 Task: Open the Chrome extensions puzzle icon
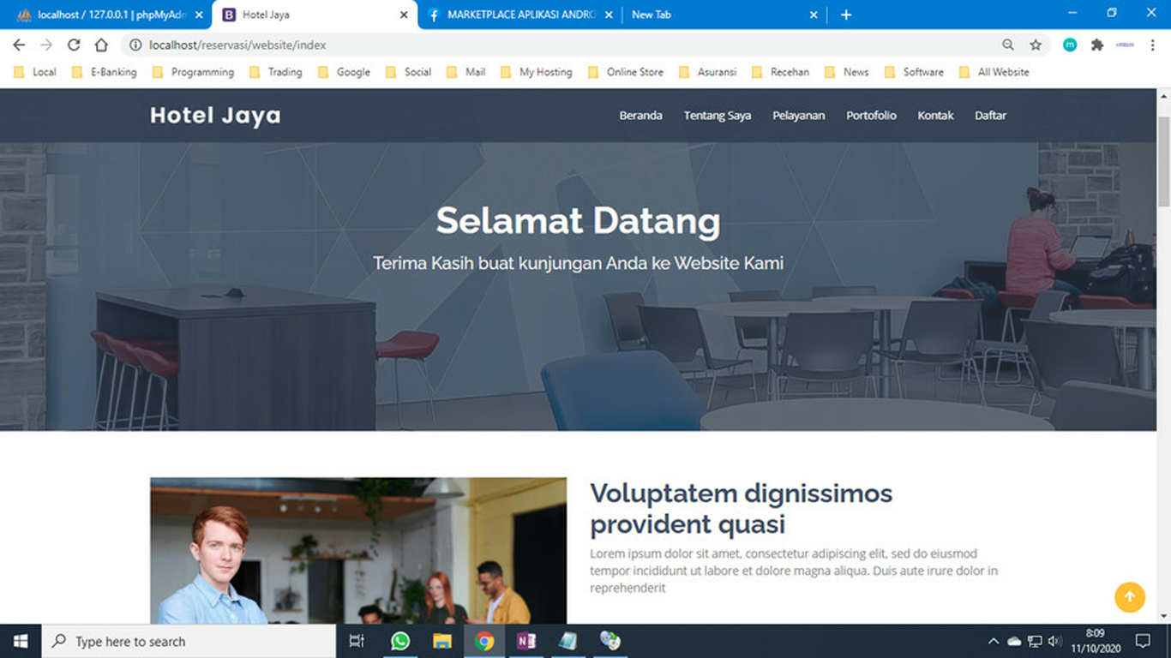coord(1097,45)
